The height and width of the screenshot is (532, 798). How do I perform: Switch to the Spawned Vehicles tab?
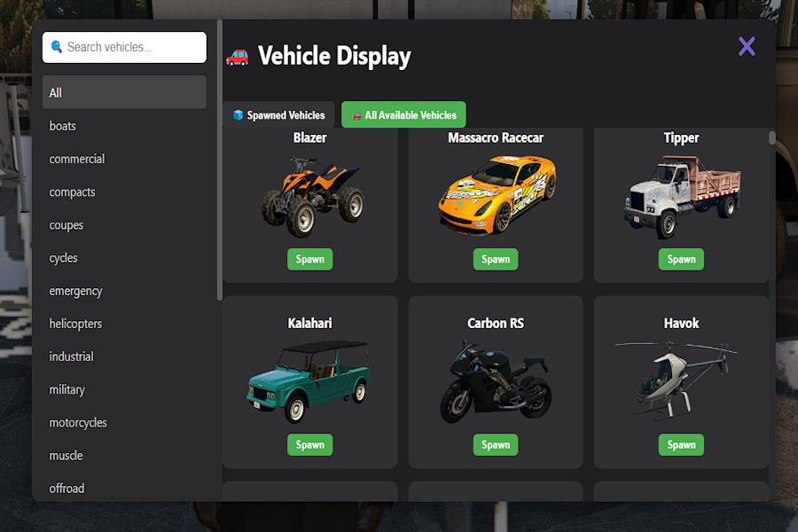(279, 115)
